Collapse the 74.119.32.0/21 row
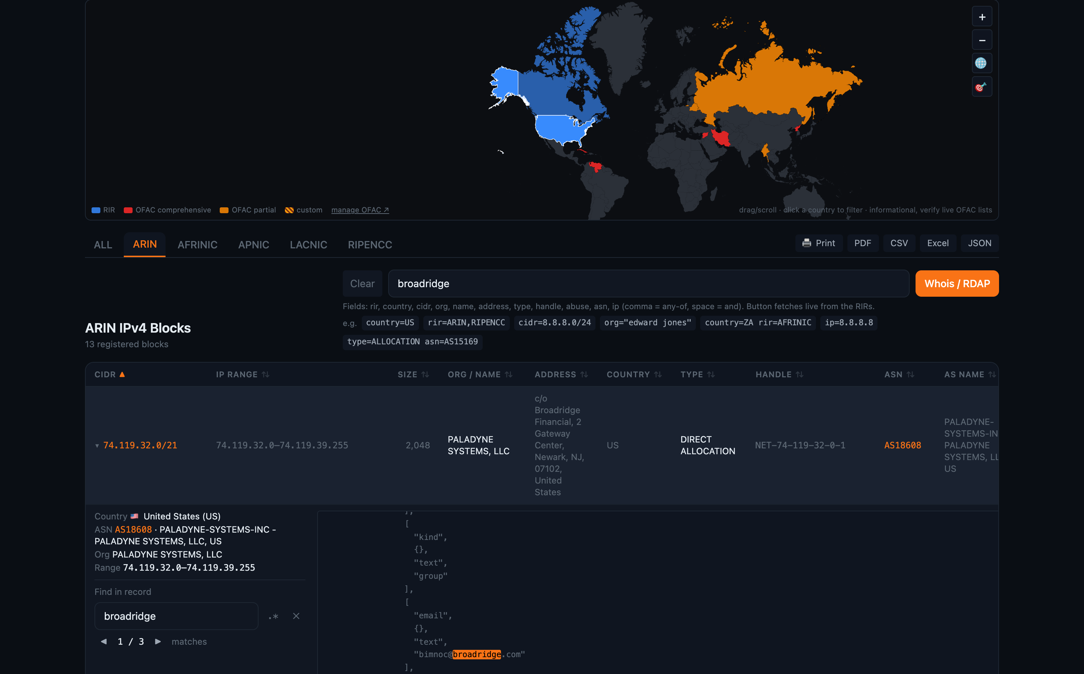Image resolution: width=1084 pixels, height=674 pixels. point(97,445)
